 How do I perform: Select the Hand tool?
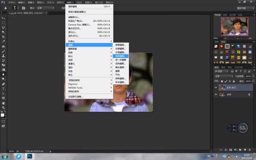tap(3, 103)
